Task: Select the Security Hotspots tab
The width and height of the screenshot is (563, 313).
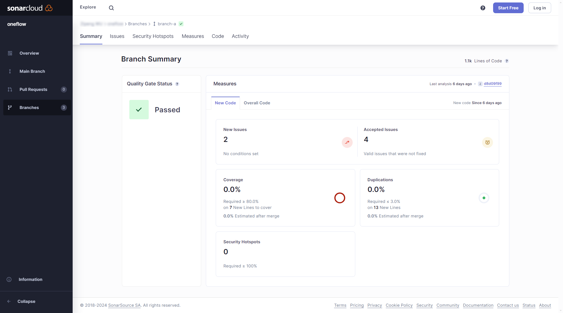Action: click(153, 36)
